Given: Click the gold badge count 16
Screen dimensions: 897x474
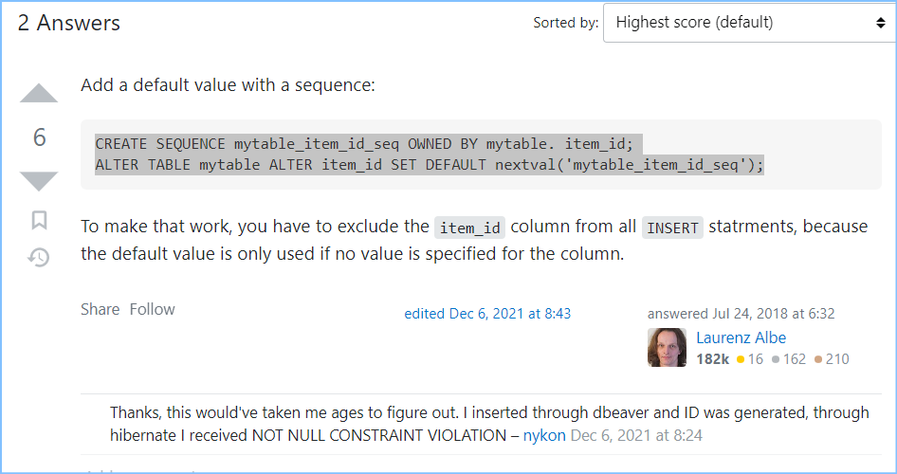Looking at the screenshot, I should point(755,359).
